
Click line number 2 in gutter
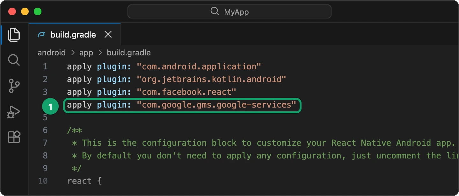tap(45, 79)
